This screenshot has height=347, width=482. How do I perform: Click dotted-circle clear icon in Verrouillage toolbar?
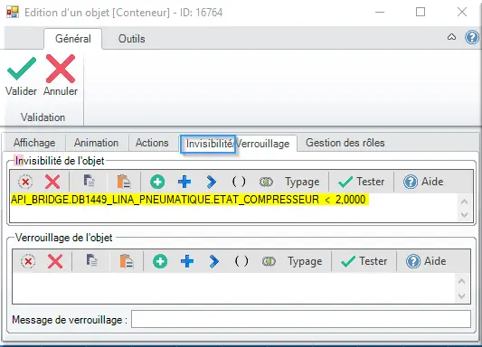click(28, 262)
